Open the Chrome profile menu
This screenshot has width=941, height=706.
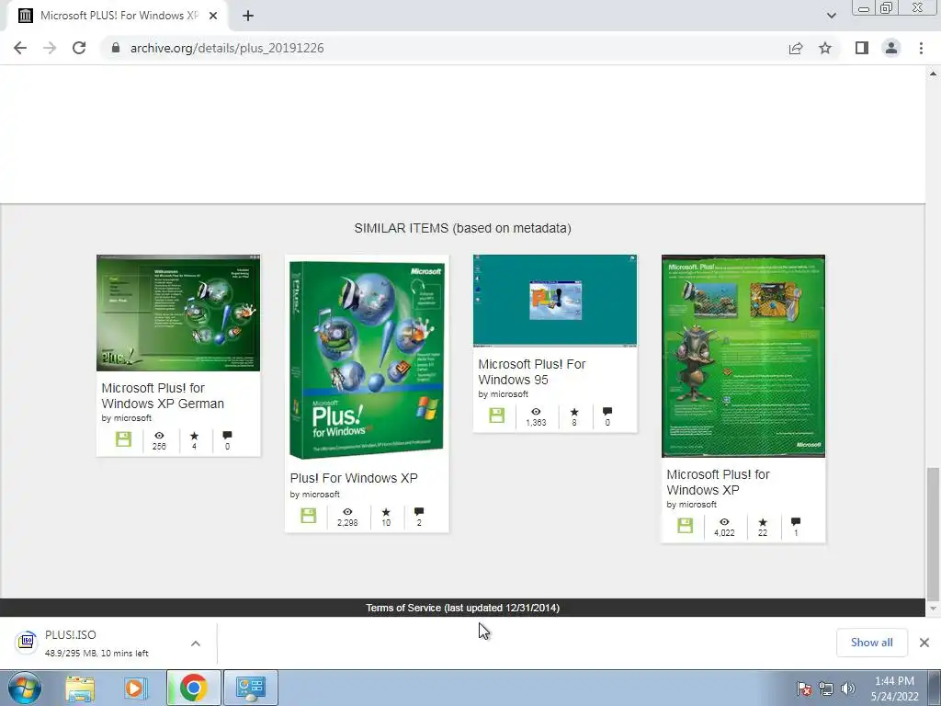891,48
